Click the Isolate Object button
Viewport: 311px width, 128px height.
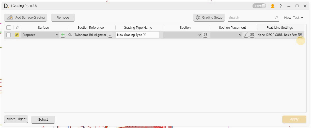pyautogui.click(x=16, y=119)
